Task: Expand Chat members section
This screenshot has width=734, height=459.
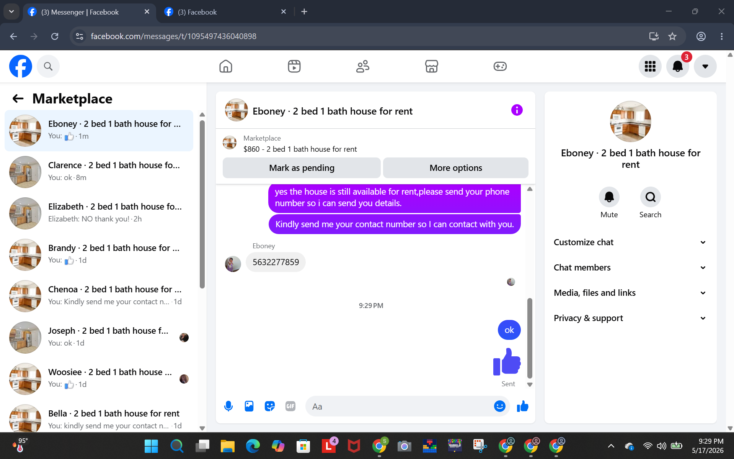Action: pyautogui.click(x=630, y=267)
